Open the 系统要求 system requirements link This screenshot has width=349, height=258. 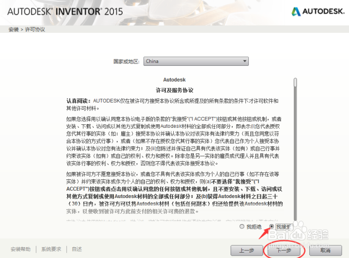pos(51,249)
